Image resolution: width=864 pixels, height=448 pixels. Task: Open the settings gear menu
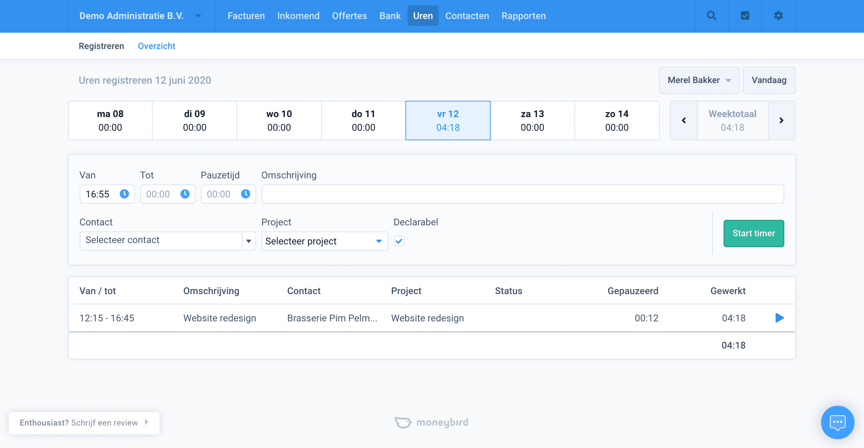pyautogui.click(x=778, y=16)
